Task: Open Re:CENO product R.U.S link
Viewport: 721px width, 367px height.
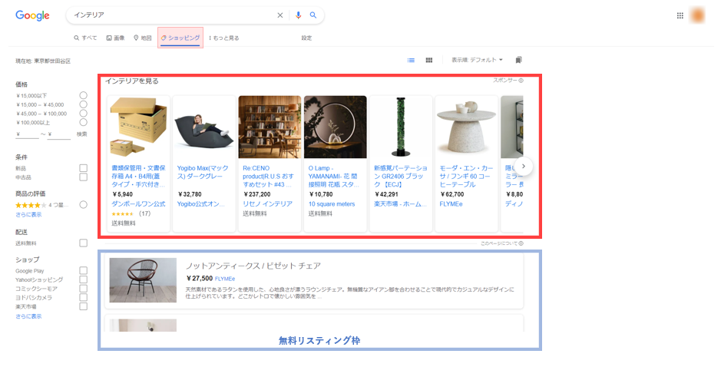Action: [268, 177]
